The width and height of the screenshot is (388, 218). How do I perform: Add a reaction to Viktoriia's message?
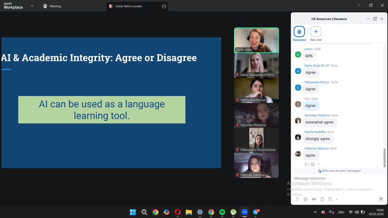tap(313, 164)
